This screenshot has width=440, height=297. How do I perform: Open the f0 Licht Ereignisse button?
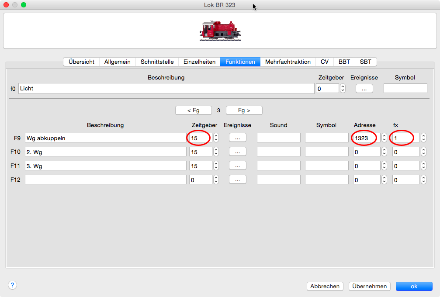(x=364, y=88)
